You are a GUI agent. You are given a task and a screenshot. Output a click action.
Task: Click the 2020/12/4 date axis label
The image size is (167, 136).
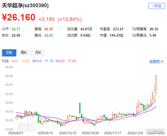coord(135,133)
